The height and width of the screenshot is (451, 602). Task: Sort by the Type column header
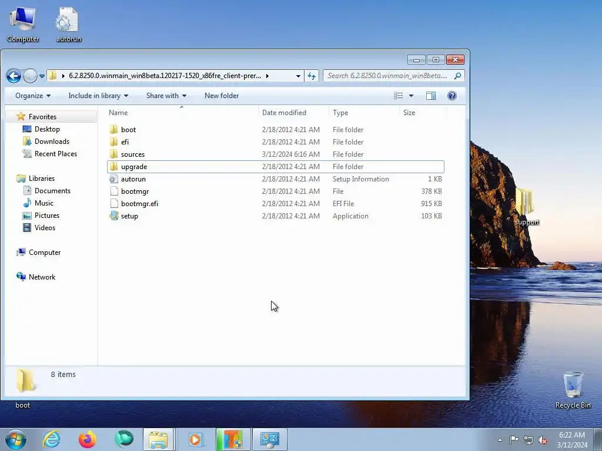[x=340, y=113]
